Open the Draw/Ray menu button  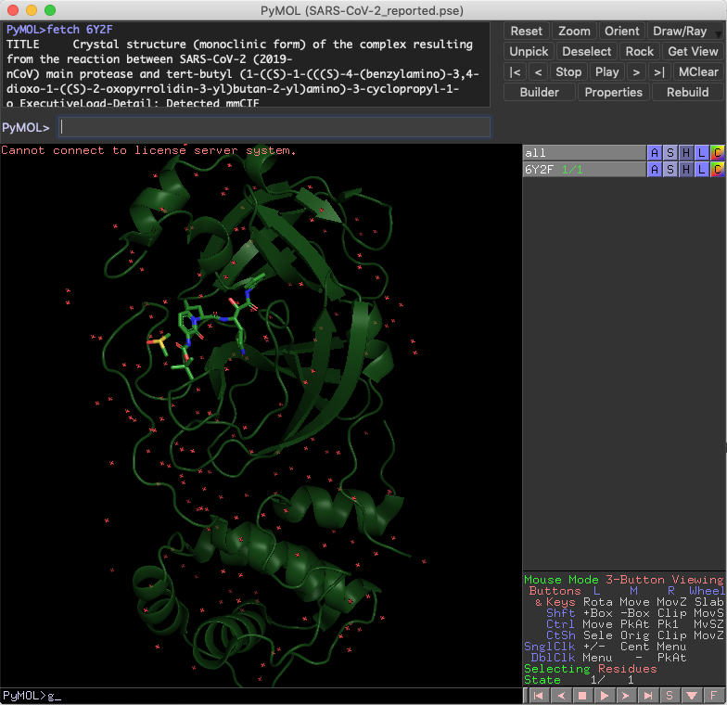(x=680, y=32)
